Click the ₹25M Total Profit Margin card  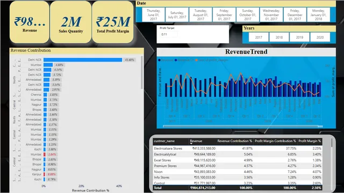click(113, 22)
